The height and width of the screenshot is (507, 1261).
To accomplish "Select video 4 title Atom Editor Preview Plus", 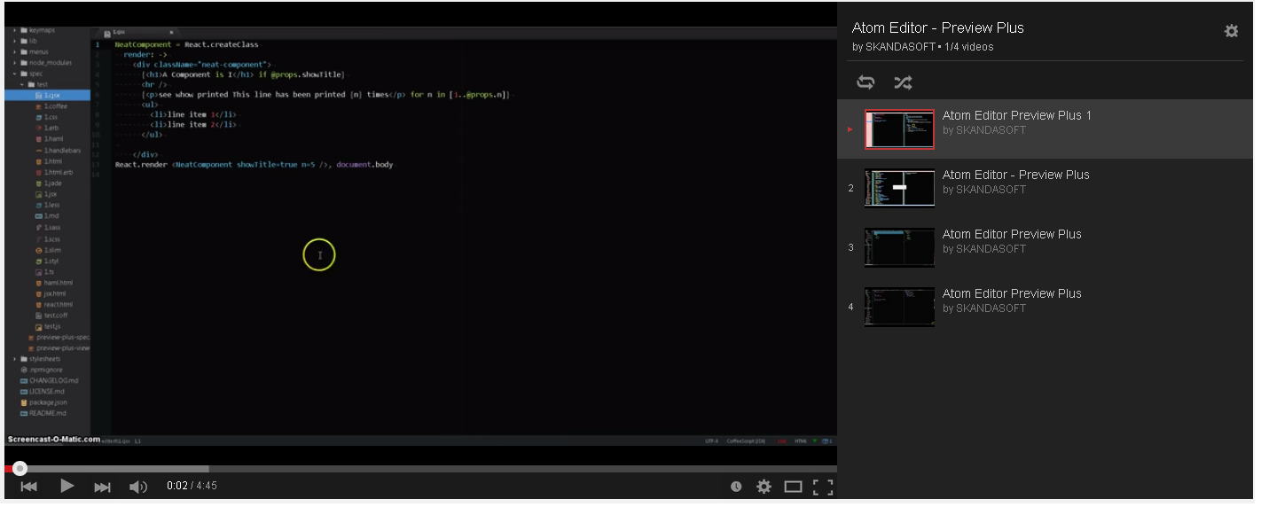I will (x=1012, y=293).
